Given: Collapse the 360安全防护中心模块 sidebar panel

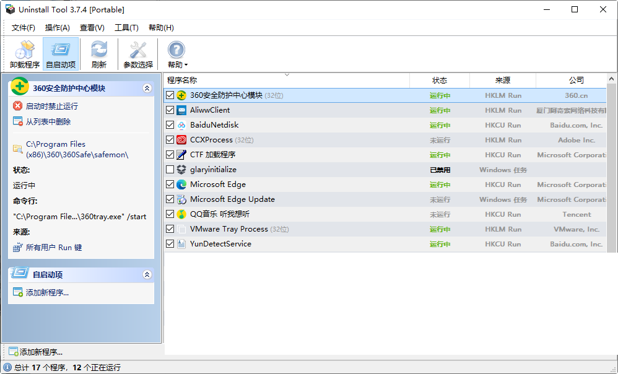Looking at the screenshot, I should click(147, 89).
